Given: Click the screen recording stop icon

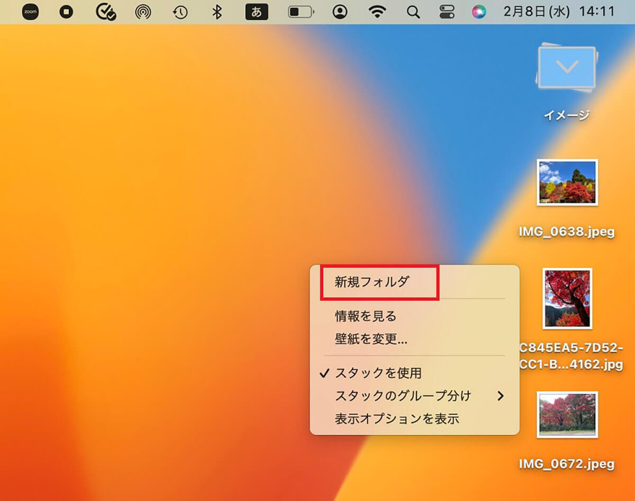Looking at the screenshot, I should coord(66,12).
